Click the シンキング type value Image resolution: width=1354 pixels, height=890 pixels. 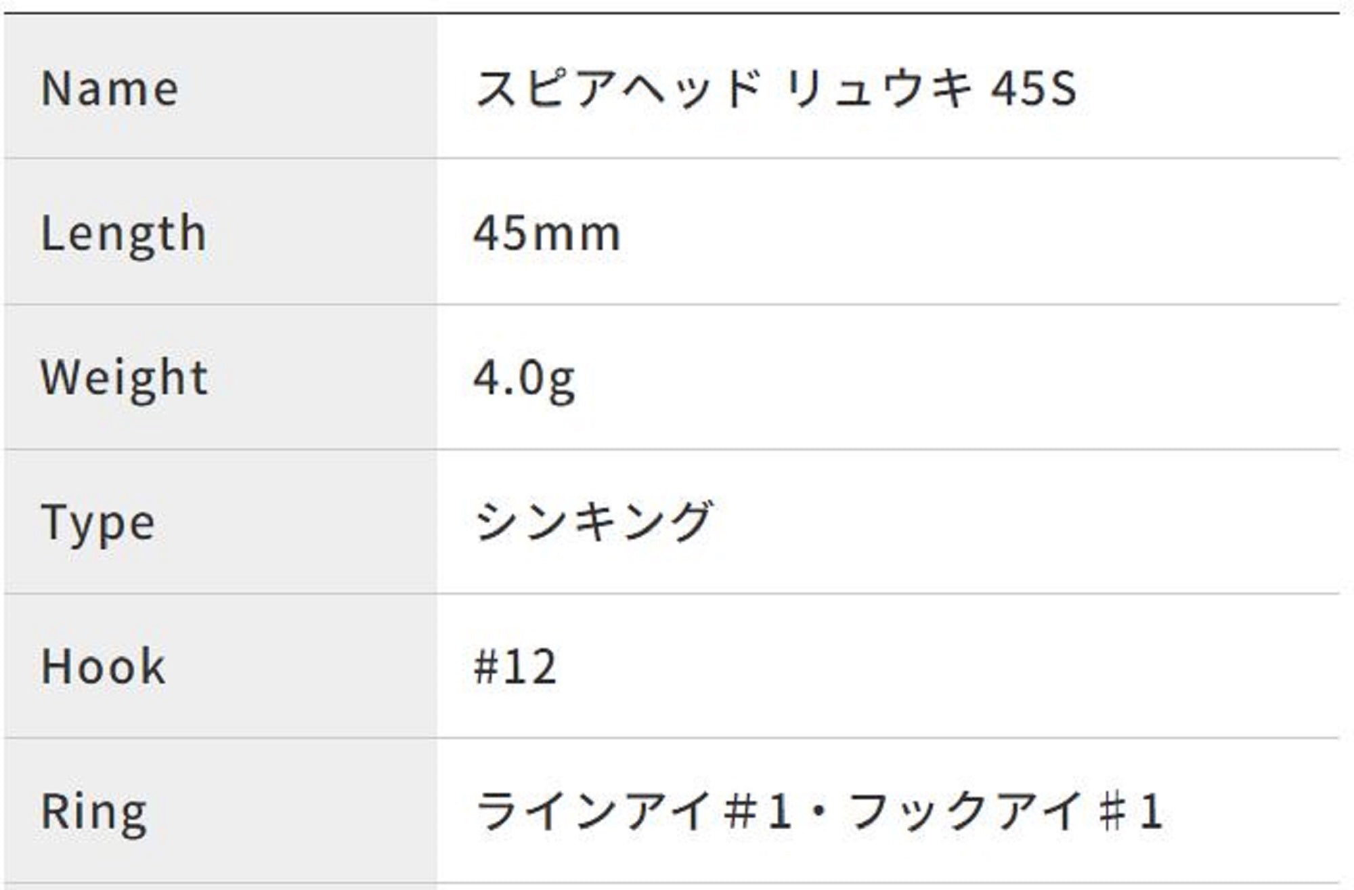593,522
